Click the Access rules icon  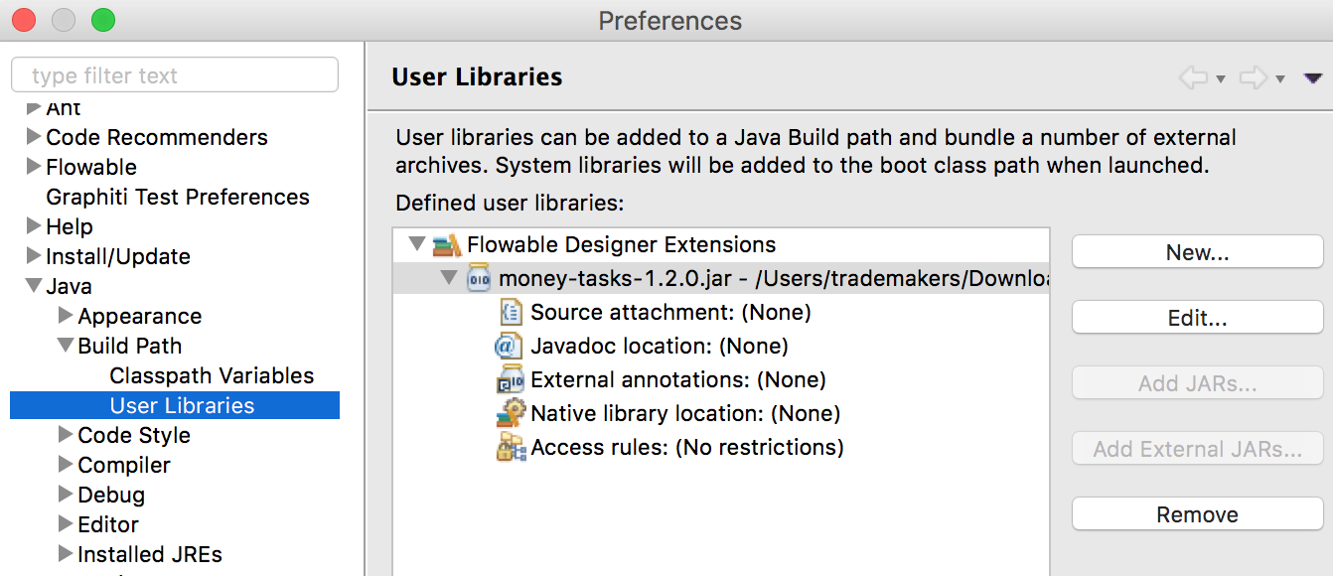click(x=511, y=448)
